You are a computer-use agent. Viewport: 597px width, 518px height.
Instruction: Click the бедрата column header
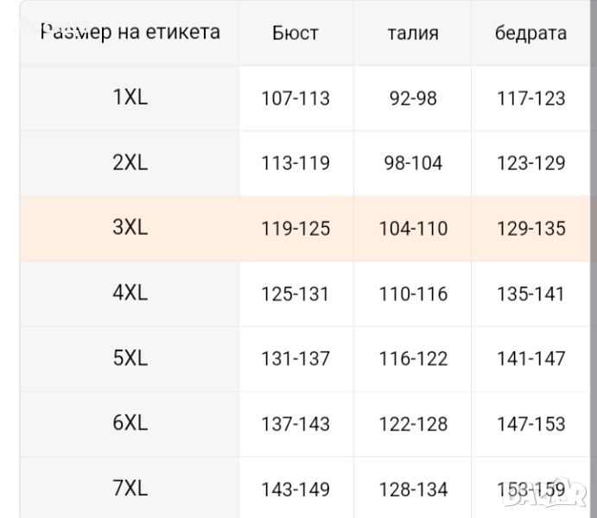pyautogui.click(x=530, y=34)
